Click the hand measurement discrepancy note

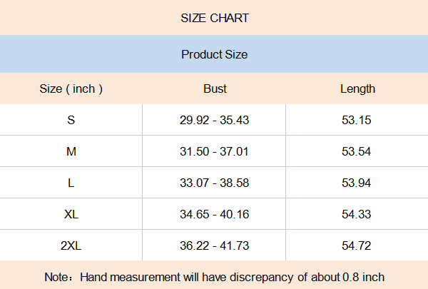[x=215, y=276]
